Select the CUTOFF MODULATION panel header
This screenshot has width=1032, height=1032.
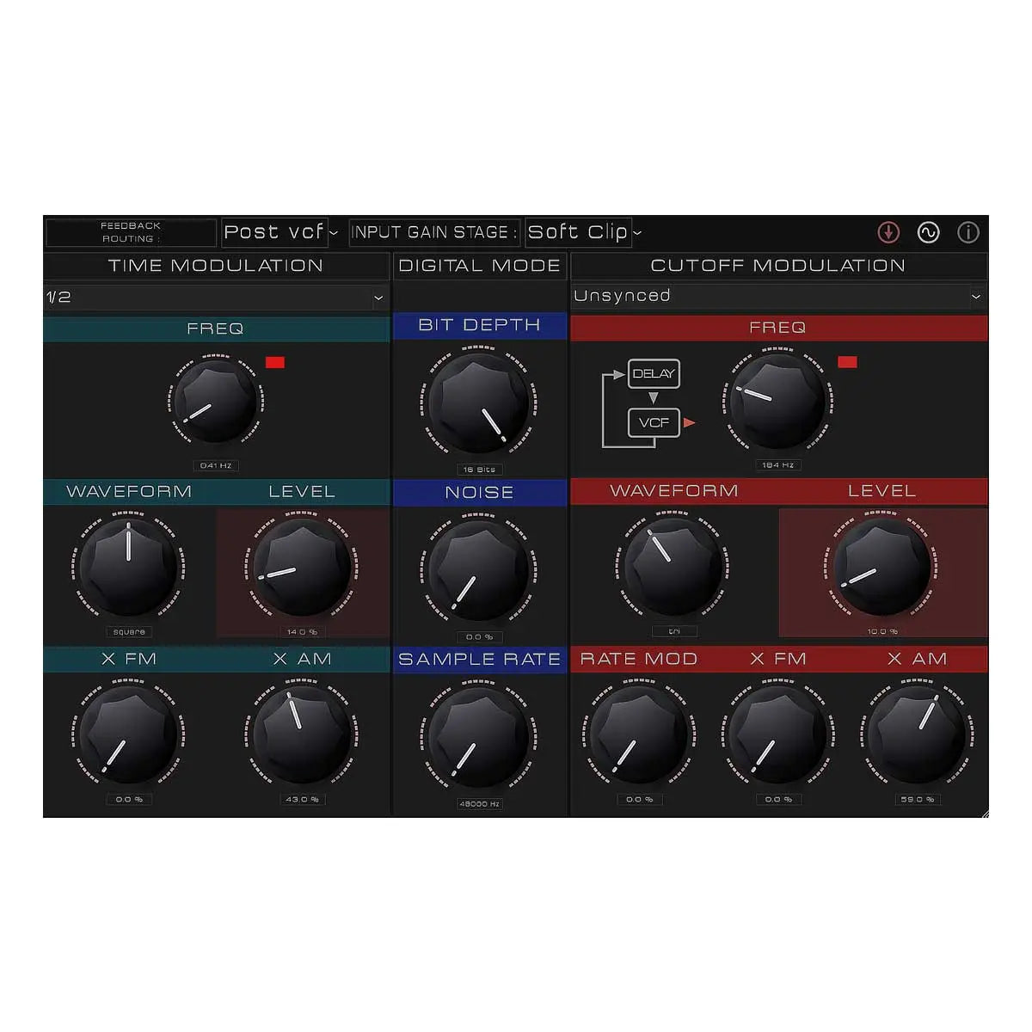click(x=779, y=266)
